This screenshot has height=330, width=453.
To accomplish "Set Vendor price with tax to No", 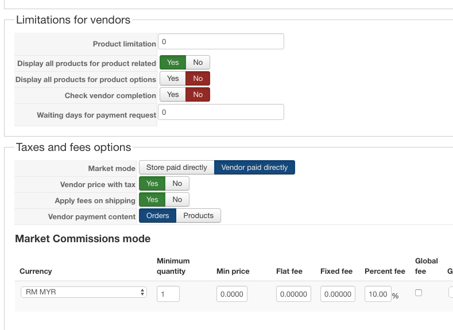I will pyautogui.click(x=177, y=184).
